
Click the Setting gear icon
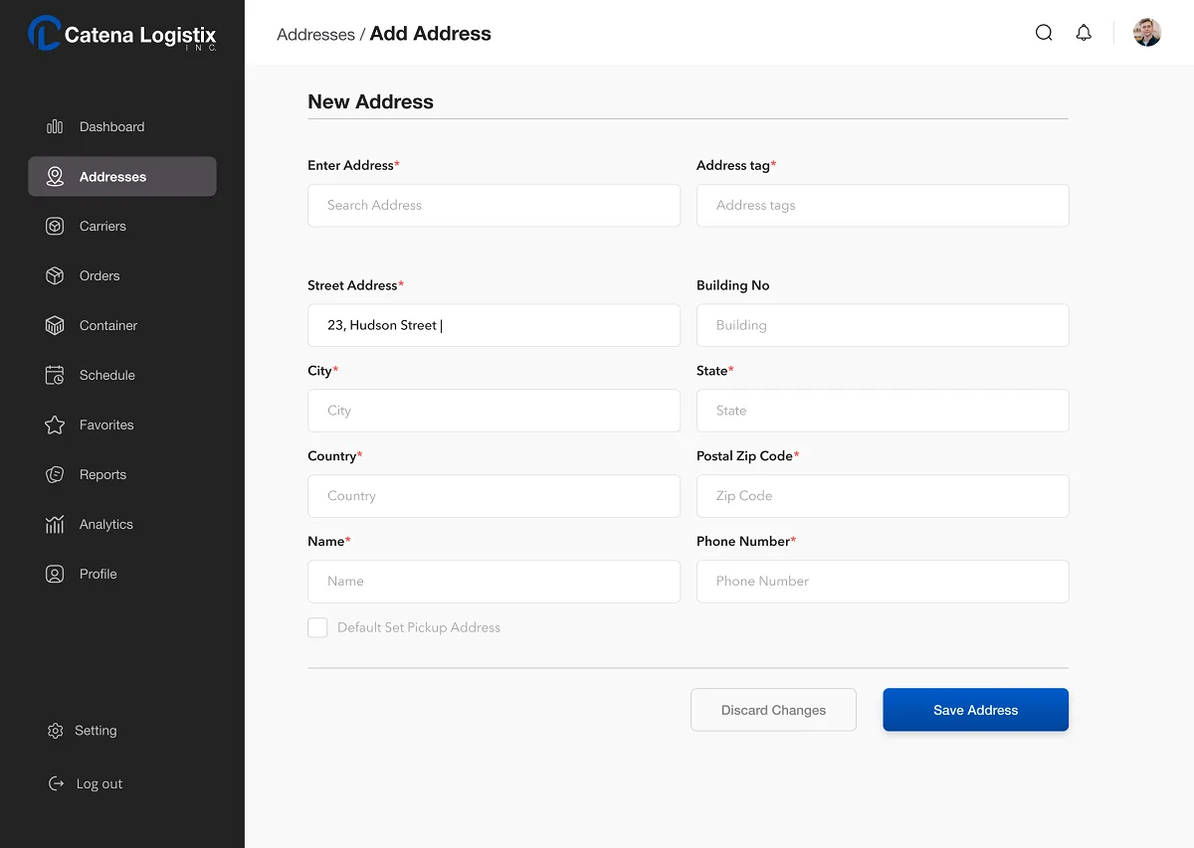(x=55, y=731)
